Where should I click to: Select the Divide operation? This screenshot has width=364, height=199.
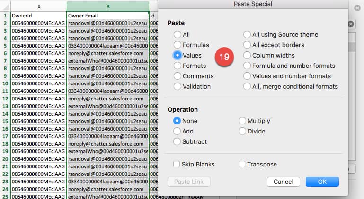pos(243,131)
